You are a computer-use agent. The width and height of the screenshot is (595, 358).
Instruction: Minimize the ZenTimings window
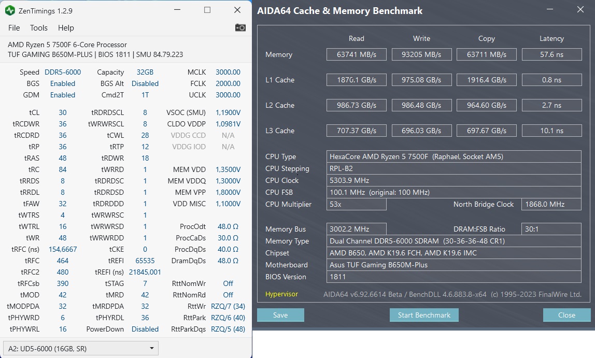(178, 10)
